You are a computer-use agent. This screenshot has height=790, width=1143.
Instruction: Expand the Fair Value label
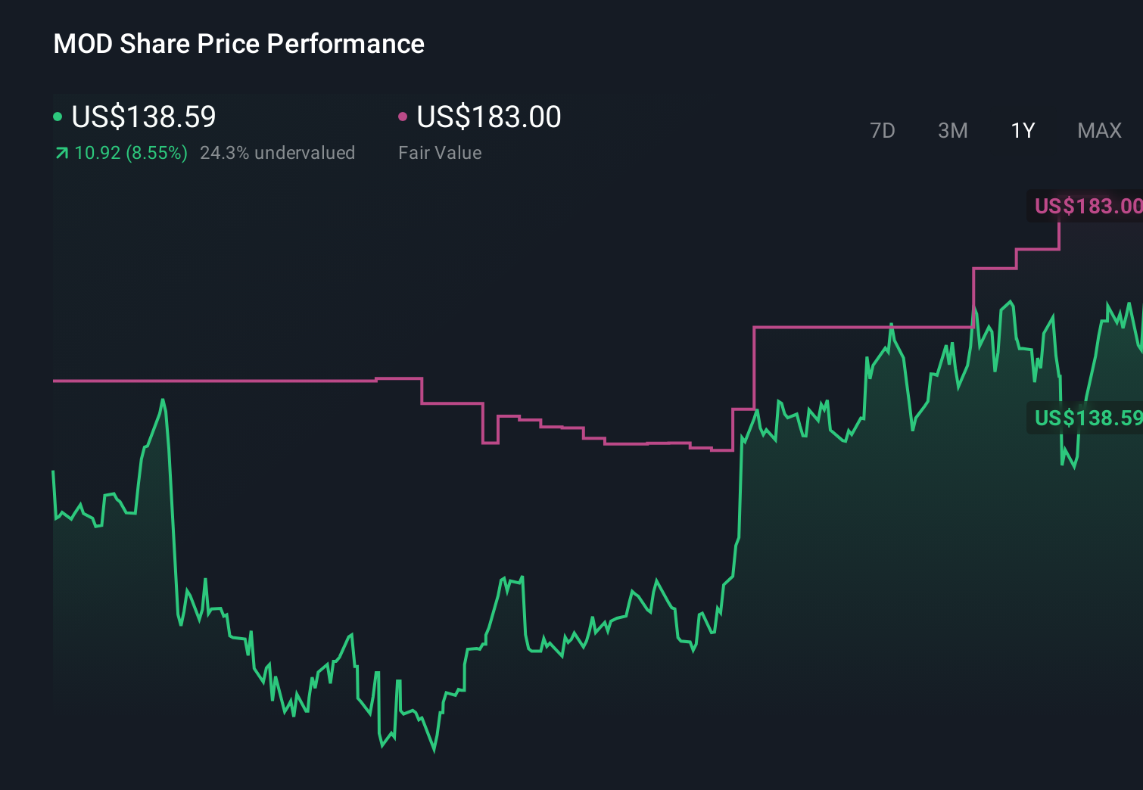tap(439, 153)
